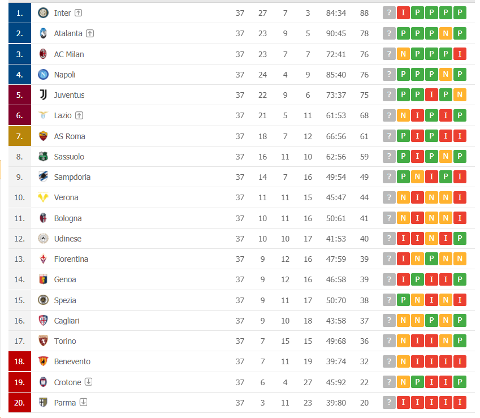Viewport: 480px width, 418px height.
Task: Click the Sampdoria team badge
Action: pos(43,177)
